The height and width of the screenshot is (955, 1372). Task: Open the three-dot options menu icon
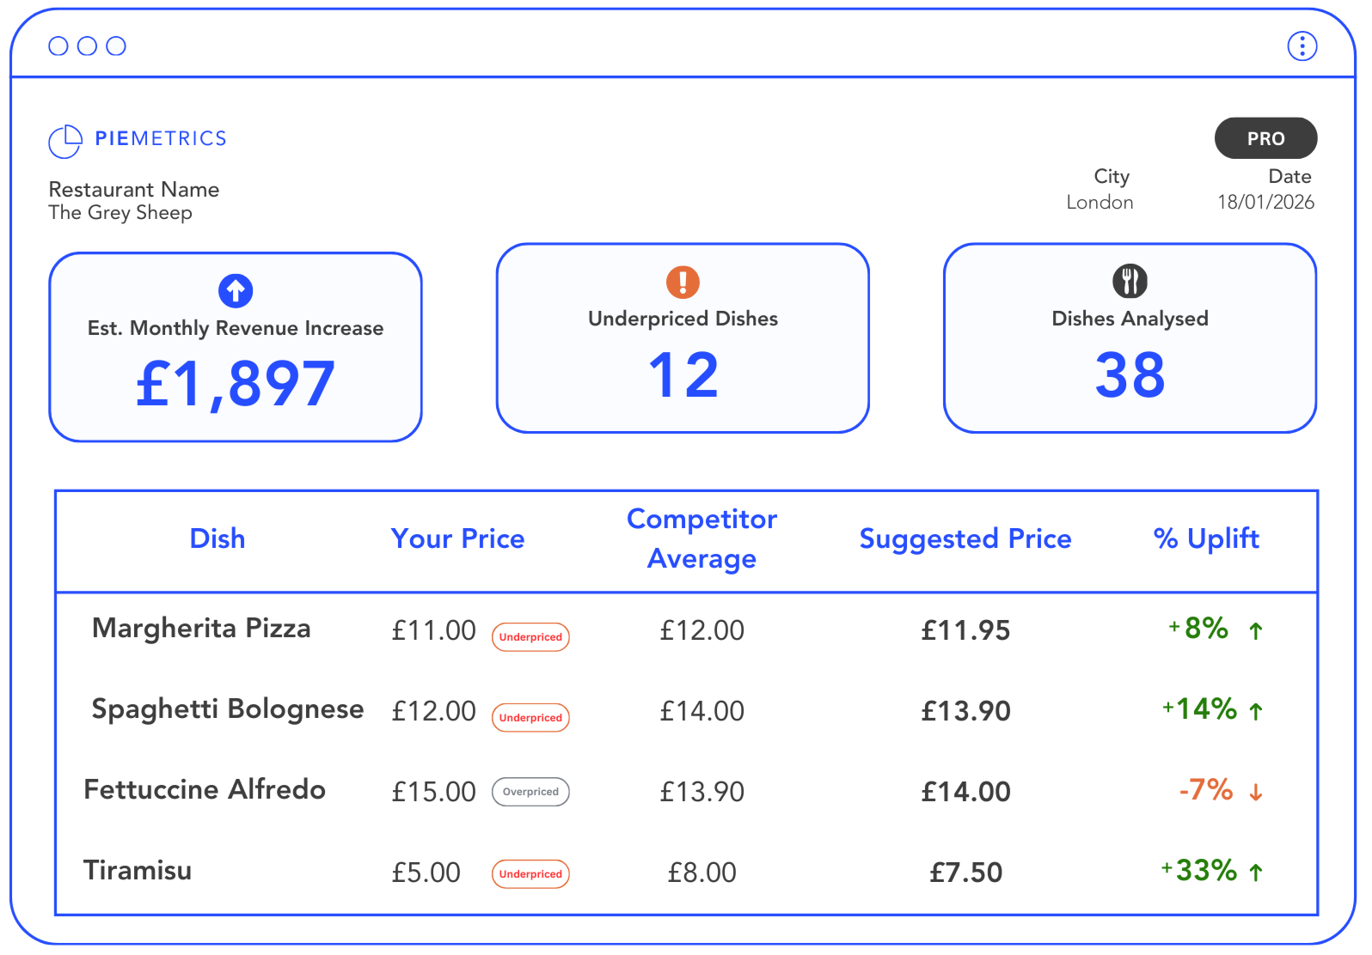1302,46
